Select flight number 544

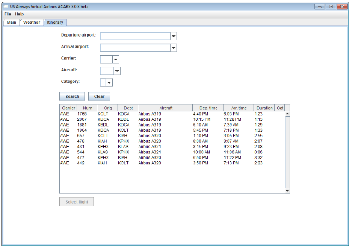click(x=81, y=152)
